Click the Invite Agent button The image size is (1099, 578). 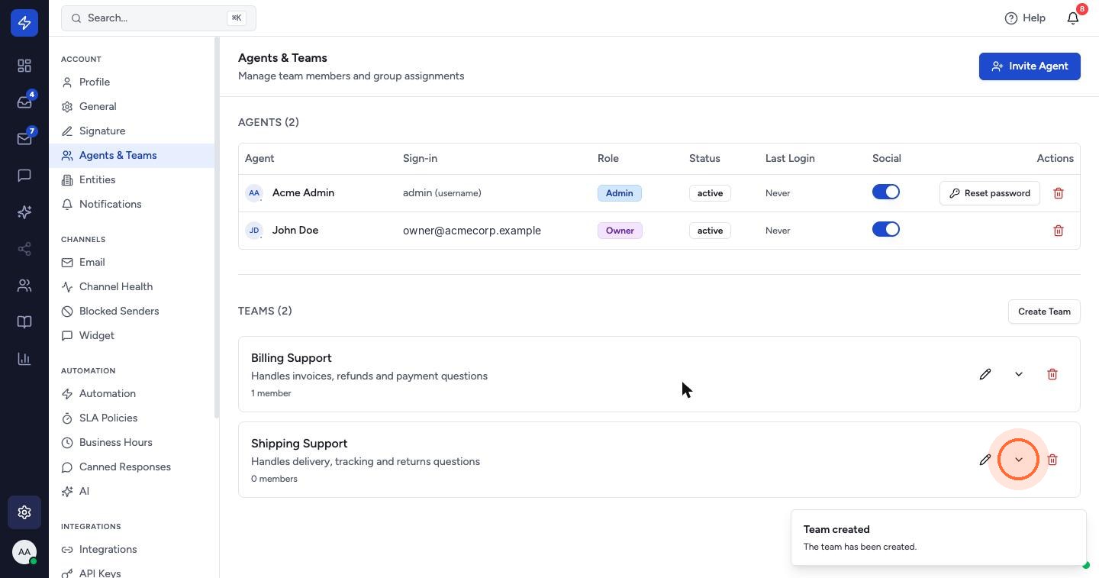click(1030, 66)
